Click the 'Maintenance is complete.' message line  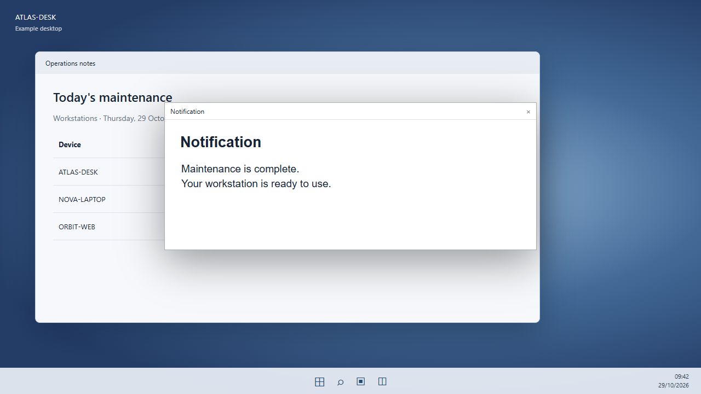pos(240,169)
